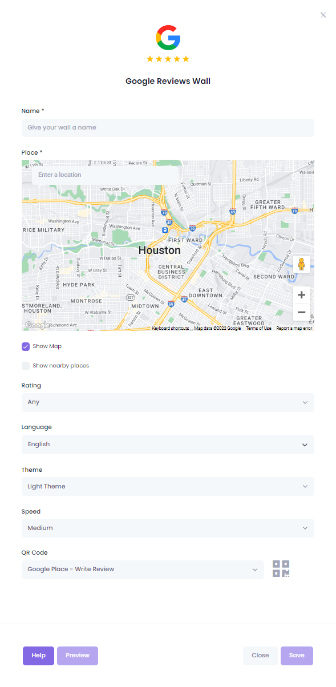Expand the Theme dropdown
This screenshot has width=336, height=687.
(168, 487)
